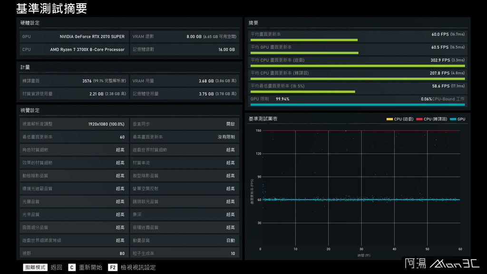Click the F2 key badge

pos(113,267)
